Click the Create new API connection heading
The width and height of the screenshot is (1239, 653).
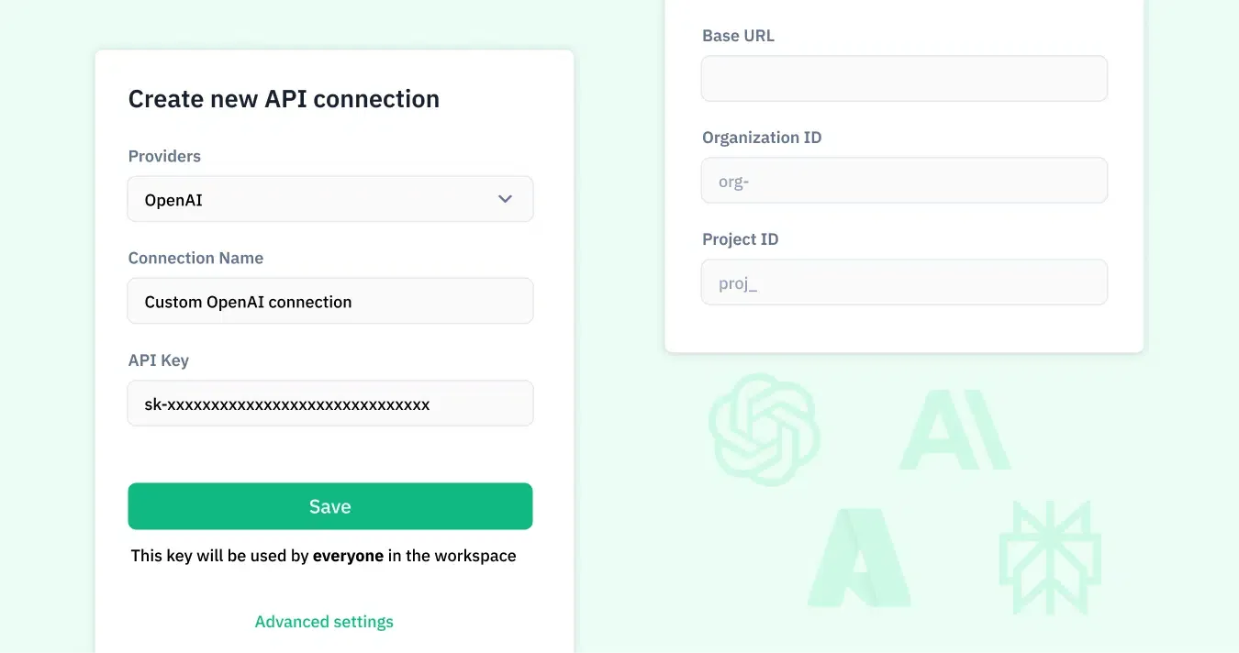(x=284, y=98)
